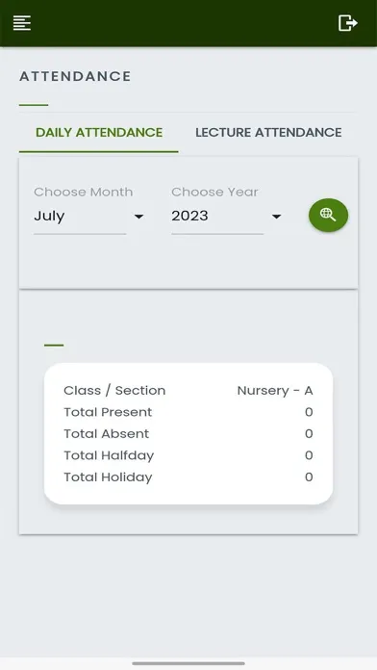The image size is (377, 670).
Task: Expand the year dropdown arrow
Action: click(x=276, y=217)
